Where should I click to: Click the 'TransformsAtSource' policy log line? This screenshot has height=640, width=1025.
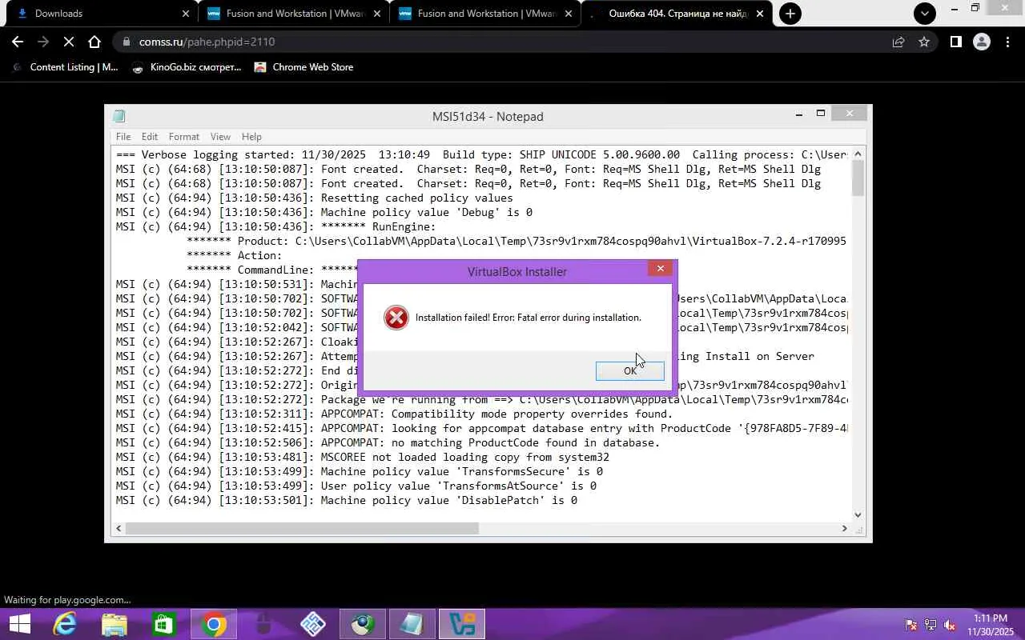pyautogui.click(x=356, y=486)
